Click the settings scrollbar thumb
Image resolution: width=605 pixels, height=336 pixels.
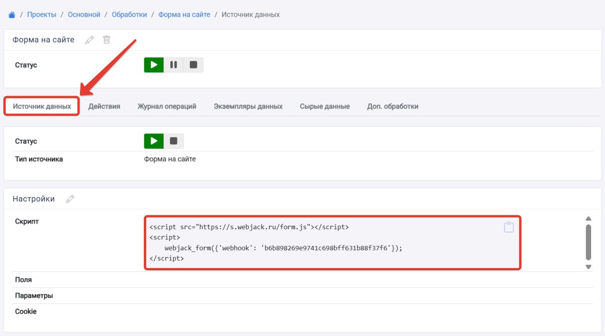(589, 242)
